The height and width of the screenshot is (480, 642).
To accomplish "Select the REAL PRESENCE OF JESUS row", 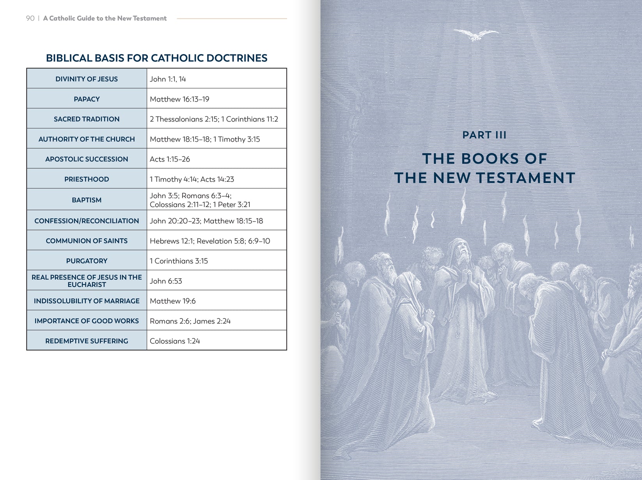I will (x=87, y=280).
